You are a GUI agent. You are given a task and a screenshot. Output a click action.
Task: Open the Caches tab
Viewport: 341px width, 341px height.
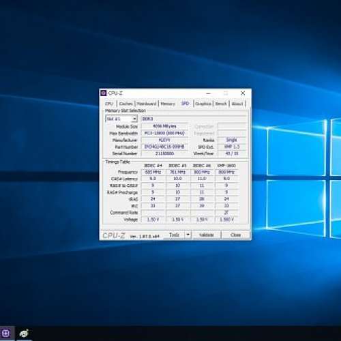(x=125, y=104)
